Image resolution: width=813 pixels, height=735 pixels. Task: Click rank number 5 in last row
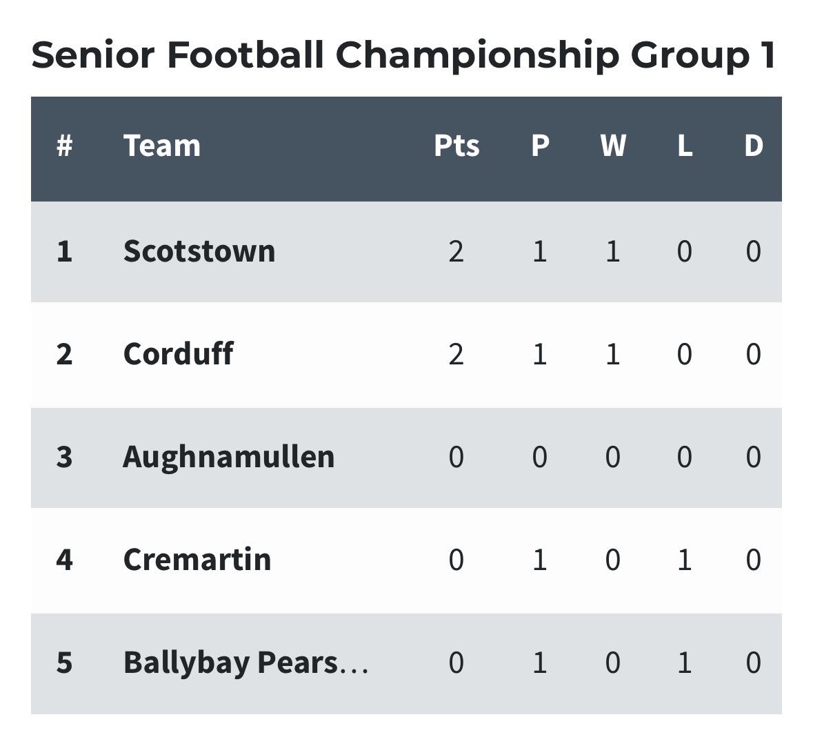[x=64, y=663]
